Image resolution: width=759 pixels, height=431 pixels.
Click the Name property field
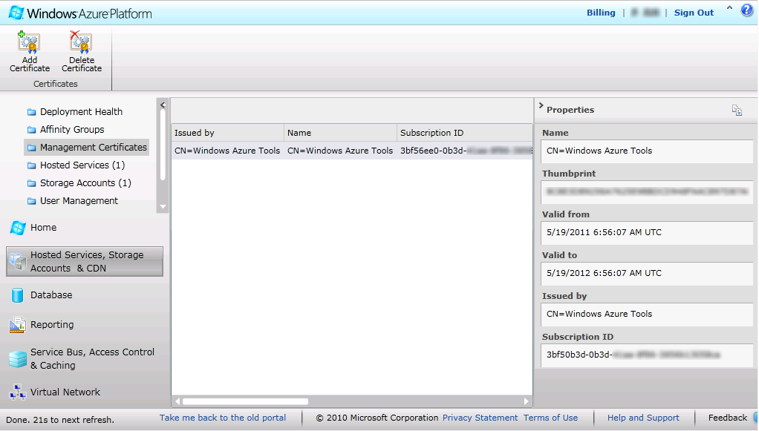pos(647,151)
